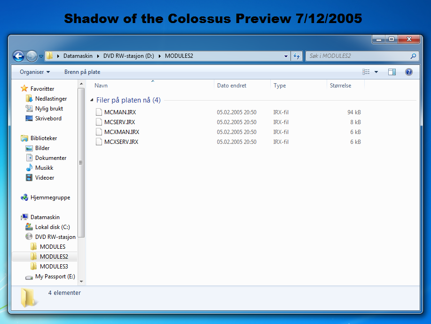Open the Organiser menu
Viewport: 431px width, 324px height.
pyautogui.click(x=35, y=72)
